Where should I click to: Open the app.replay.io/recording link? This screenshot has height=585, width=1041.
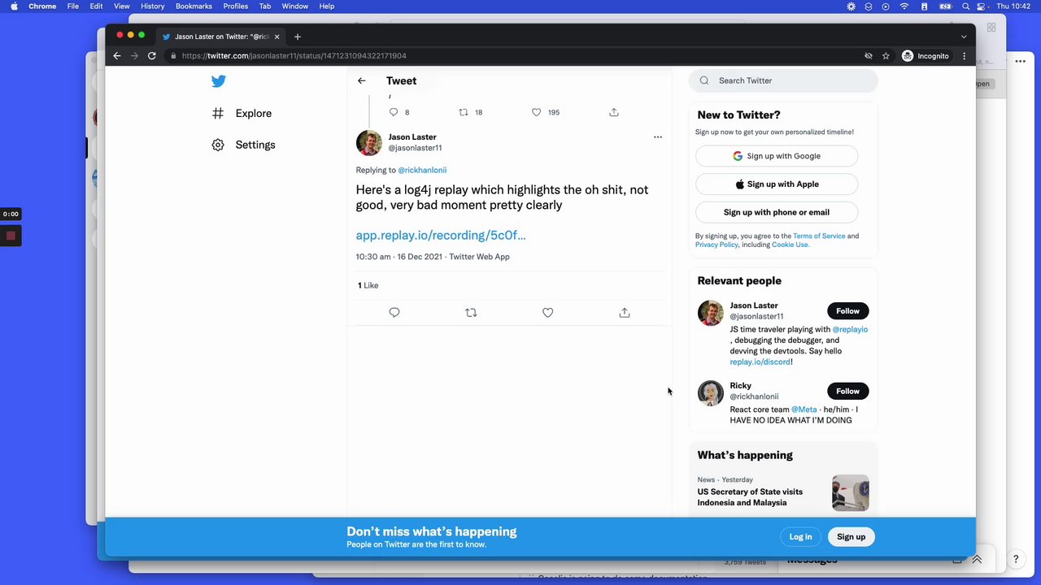pyautogui.click(x=441, y=235)
